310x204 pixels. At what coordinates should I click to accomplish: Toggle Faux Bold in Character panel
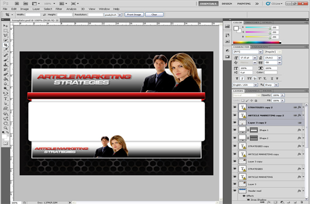click(x=237, y=79)
